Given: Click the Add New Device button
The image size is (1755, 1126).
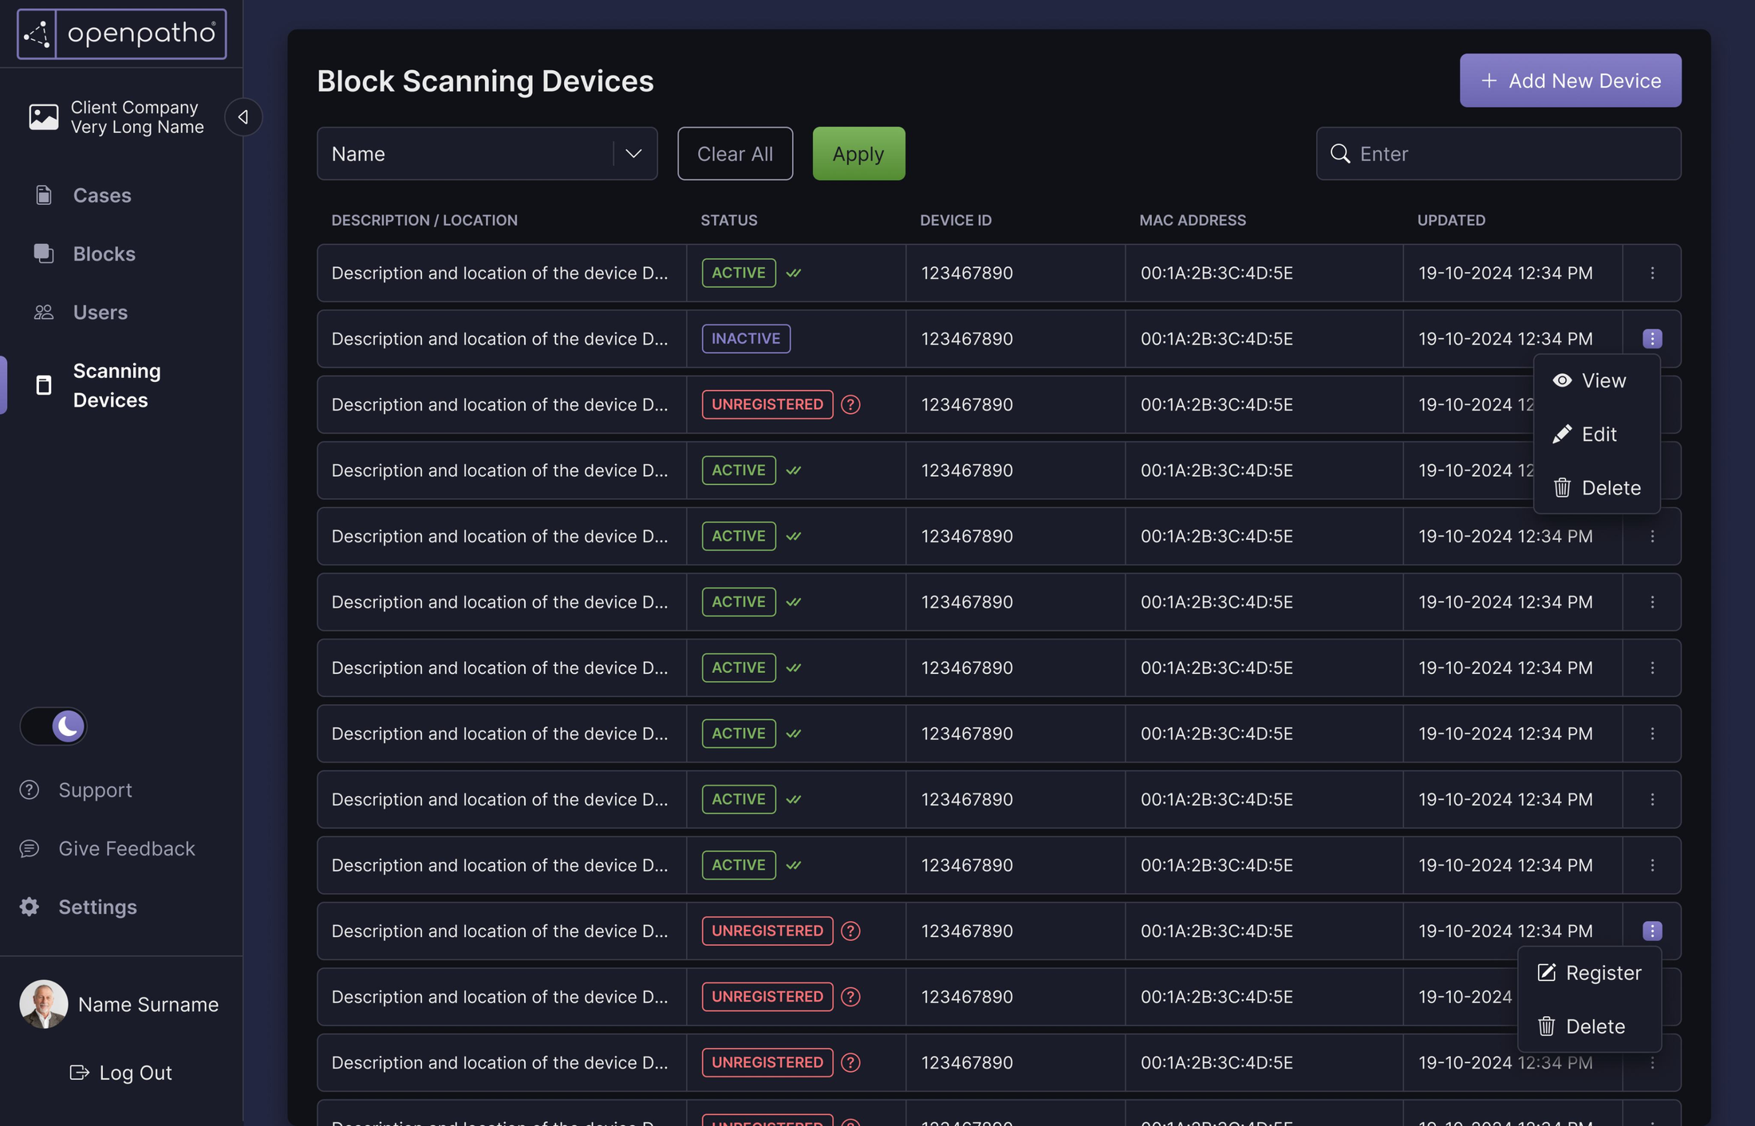Looking at the screenshot, I should click(x=1569, y=80).
